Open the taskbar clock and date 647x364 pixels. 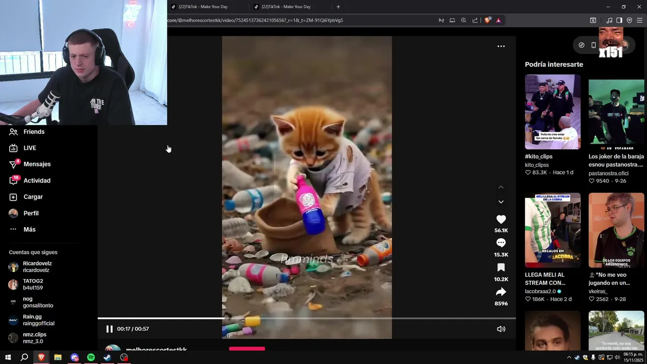point(633,357)
